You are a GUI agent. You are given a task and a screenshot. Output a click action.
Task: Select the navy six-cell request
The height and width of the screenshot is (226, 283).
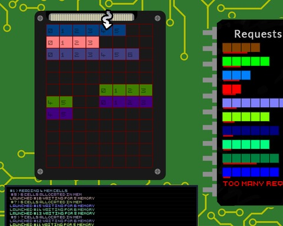pos(251,131)
